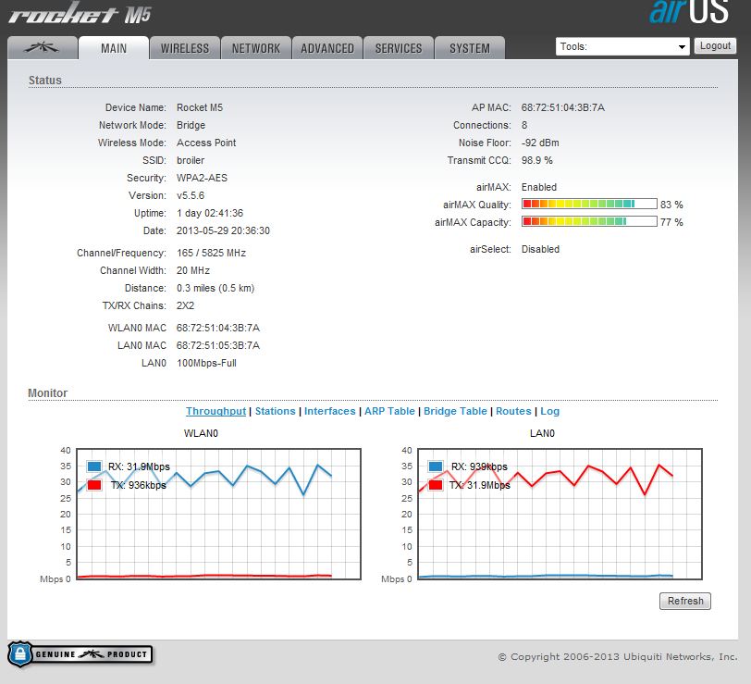
Task: Click the airMAX value Enabled
Action: coord(539,187)
